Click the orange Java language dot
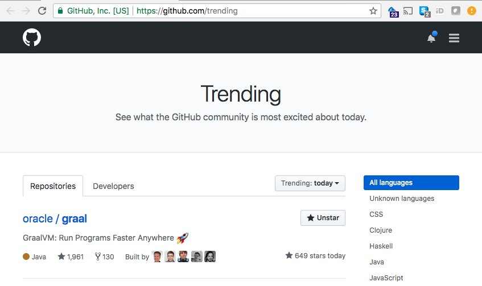This screenshot has height=286, width=482. 26,256
